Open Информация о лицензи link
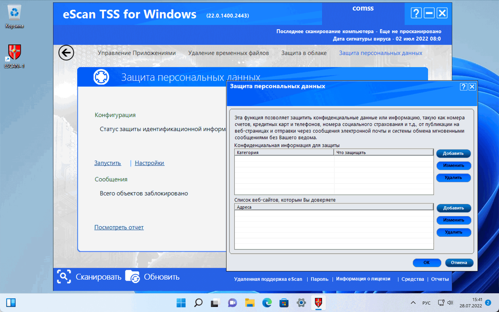This screenshot has width=499, height=312. click(x=363, y=279)
